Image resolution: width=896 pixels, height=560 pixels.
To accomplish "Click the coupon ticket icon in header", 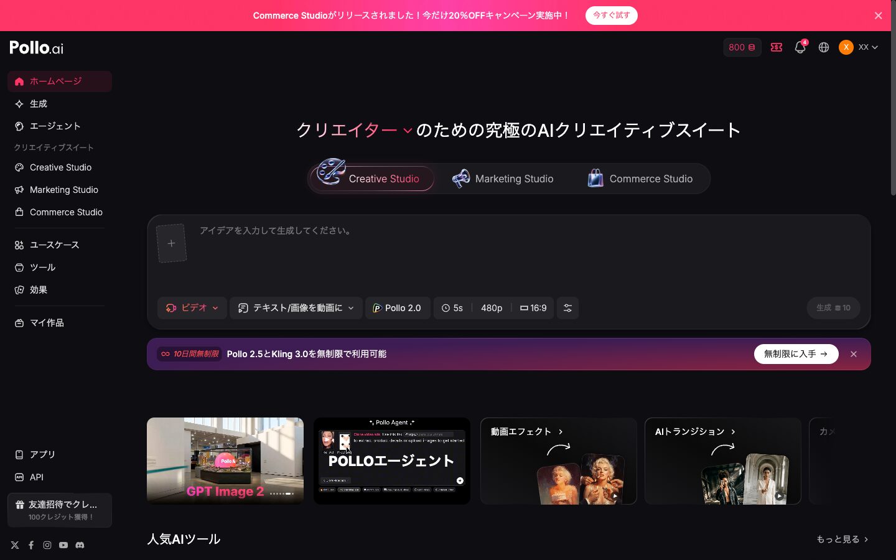I will [x=777, y=47].
